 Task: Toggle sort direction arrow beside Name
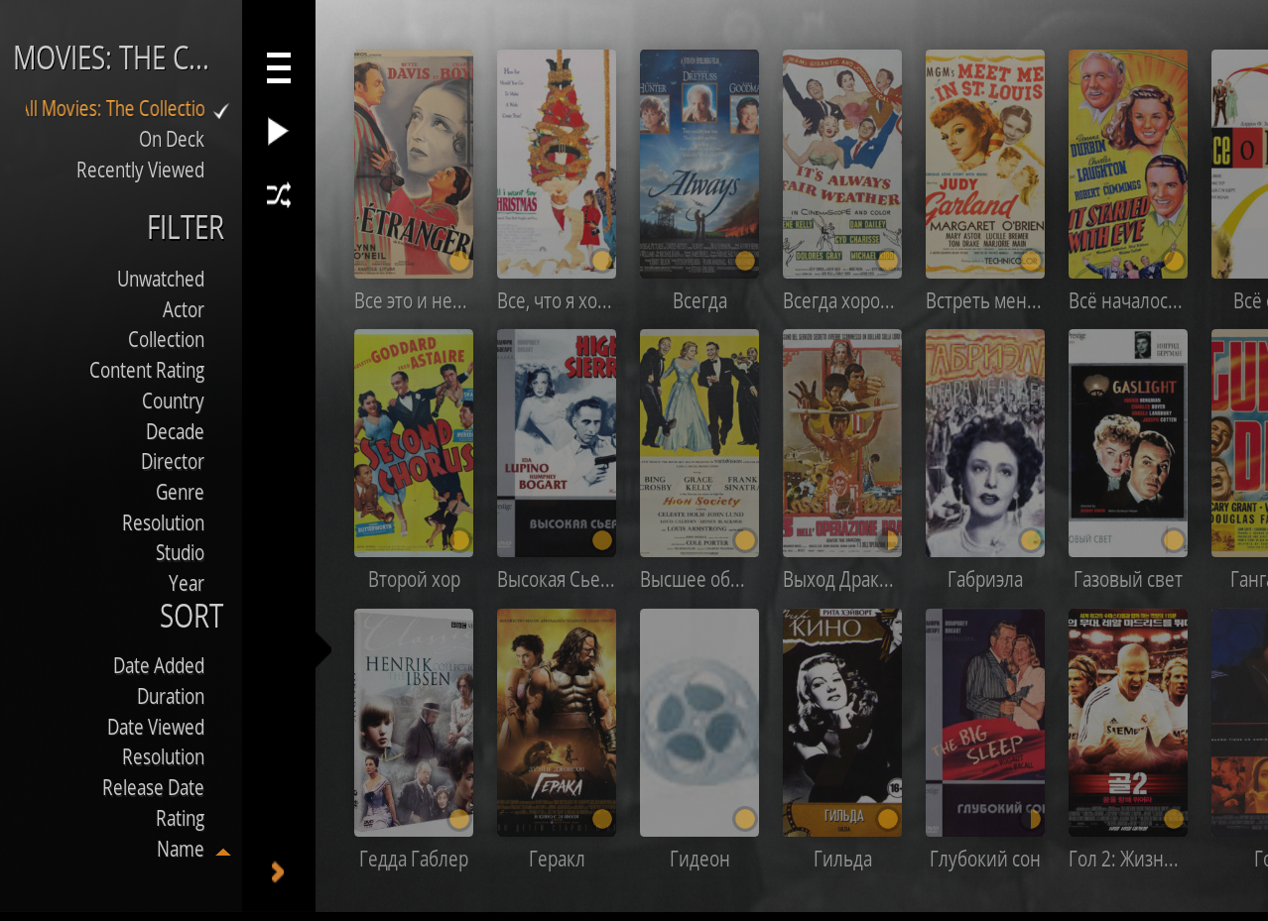pos(223,852)
